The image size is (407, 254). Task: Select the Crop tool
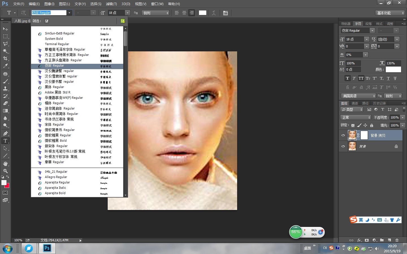[x=5, y=58]
